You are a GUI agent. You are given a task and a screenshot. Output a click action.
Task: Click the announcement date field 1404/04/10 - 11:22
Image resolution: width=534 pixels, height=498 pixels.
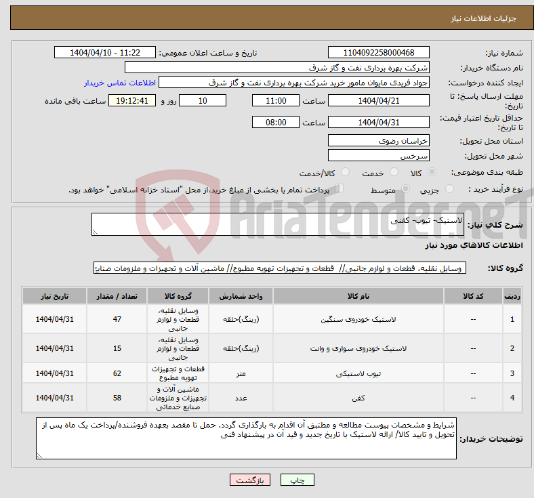coord(105,53)
